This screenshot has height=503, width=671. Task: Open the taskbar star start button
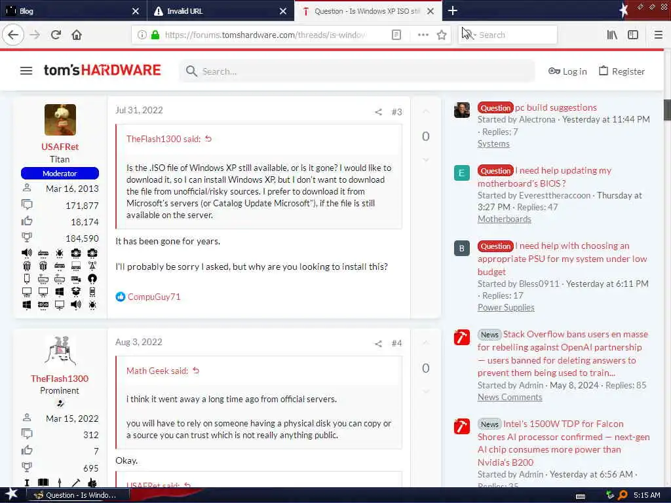pyautogui.click(x=11, y=494)
